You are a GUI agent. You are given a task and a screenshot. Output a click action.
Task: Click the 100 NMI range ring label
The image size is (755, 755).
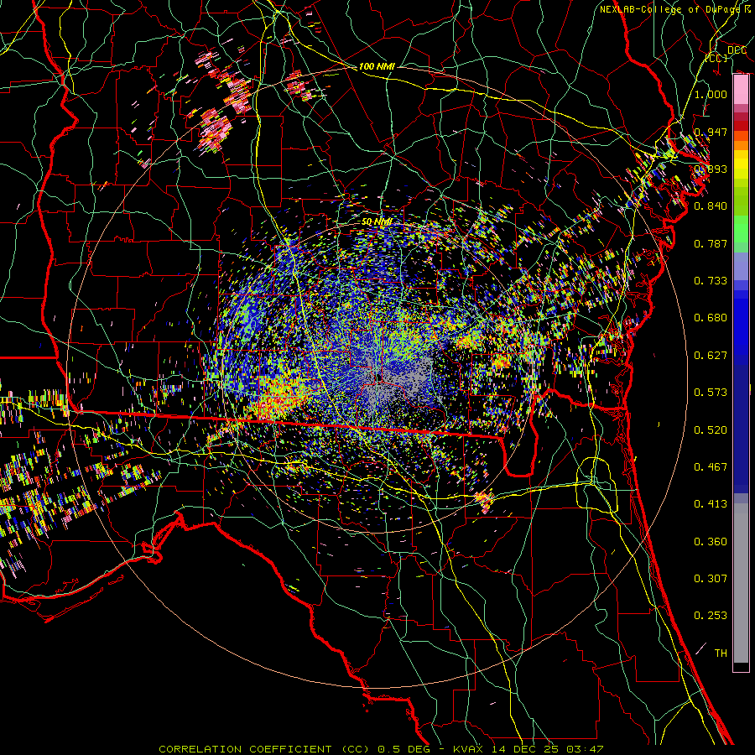[377, 66]
